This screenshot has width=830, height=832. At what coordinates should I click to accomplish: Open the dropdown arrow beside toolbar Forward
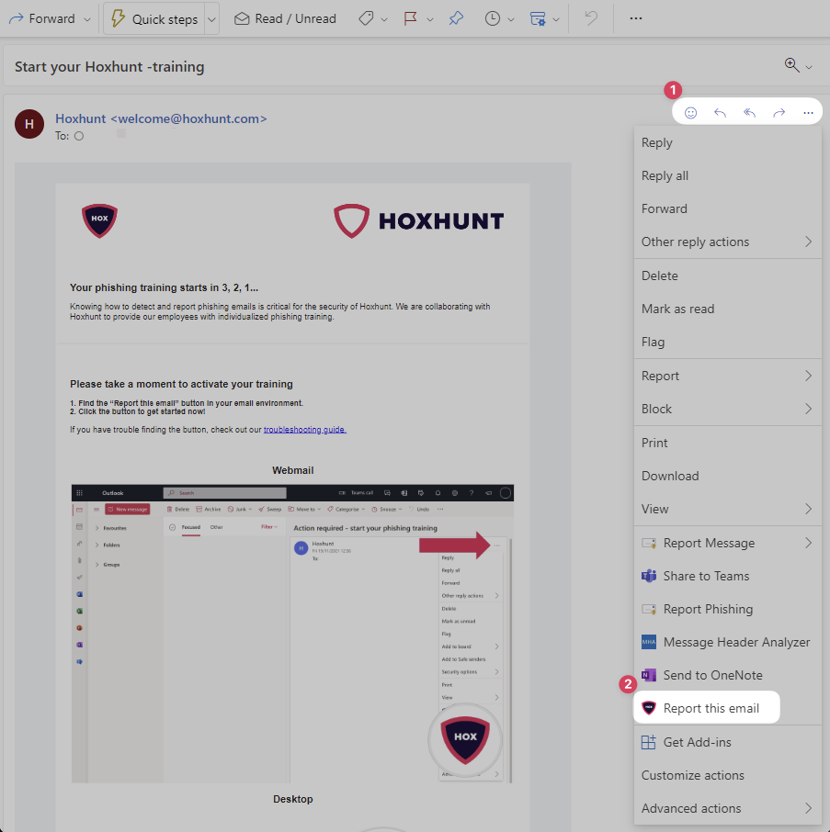pos(87,19)
